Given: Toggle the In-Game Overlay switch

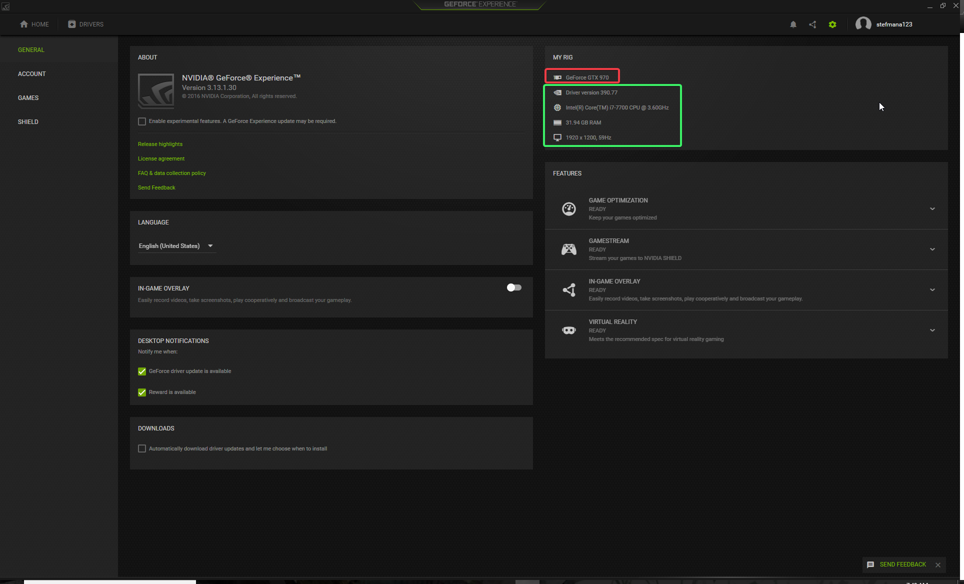Looking at the screenshot, I should pyautogui.click(x=514, y=287).
